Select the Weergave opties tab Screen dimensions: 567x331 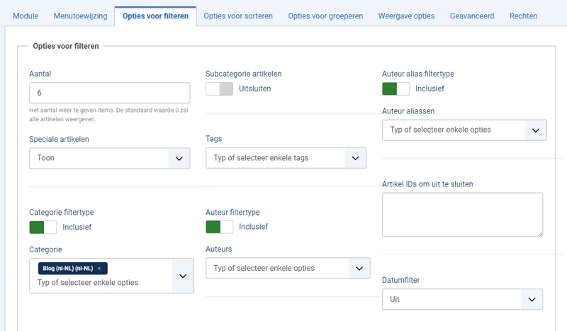pyautogui.click(x=406, y=16)
